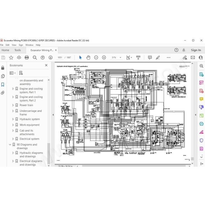The image size is (205, 205).
Task: Open security lock panel
Action: pos(3,68)
